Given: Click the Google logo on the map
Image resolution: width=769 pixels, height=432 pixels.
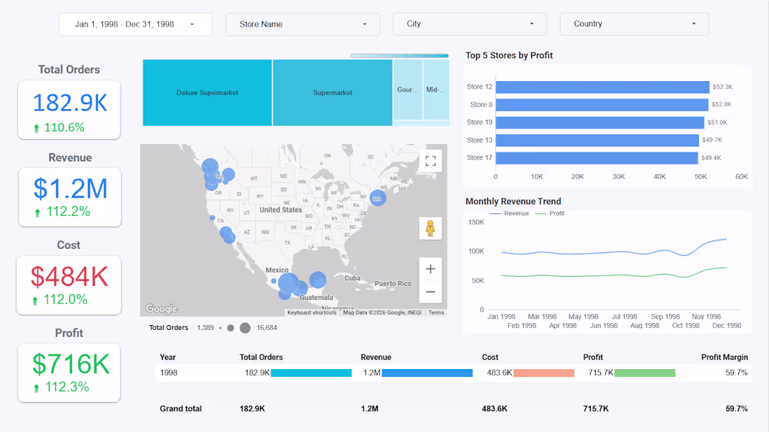Looking at the screenshot, I should [161, 308].
